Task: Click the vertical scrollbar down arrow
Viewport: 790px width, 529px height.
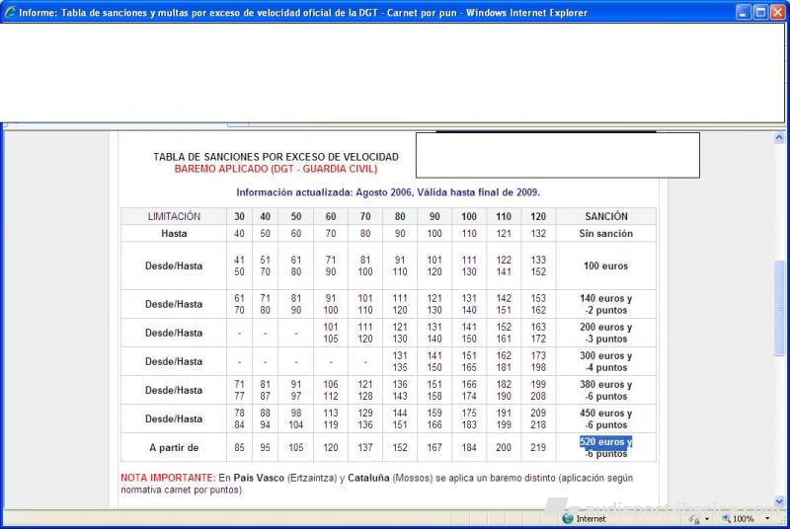Action: (779, 501)
